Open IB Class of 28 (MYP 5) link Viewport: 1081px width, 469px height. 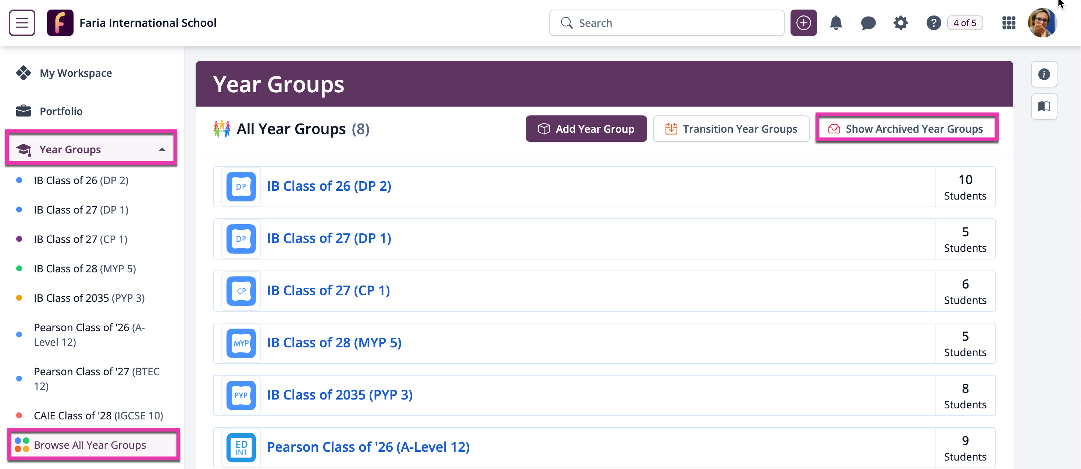(x=334, y=343)
